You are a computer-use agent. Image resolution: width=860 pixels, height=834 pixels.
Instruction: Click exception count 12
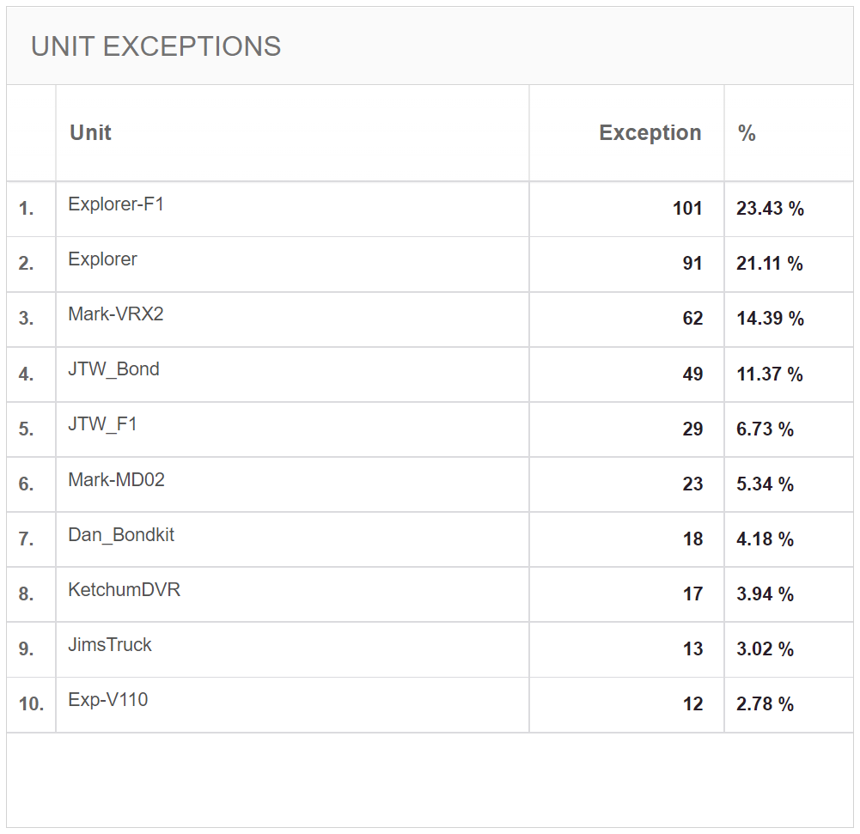(x=692, y=703)
